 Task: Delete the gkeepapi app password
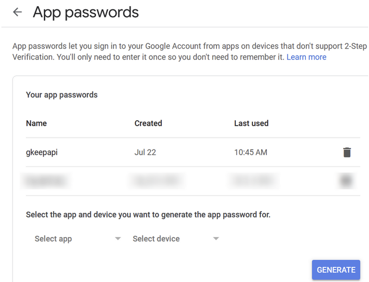(347, 152)
